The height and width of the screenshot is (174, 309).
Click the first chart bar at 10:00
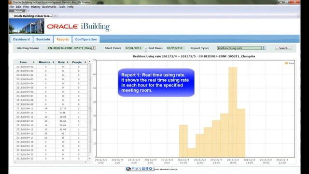click(x=183, y=141)
